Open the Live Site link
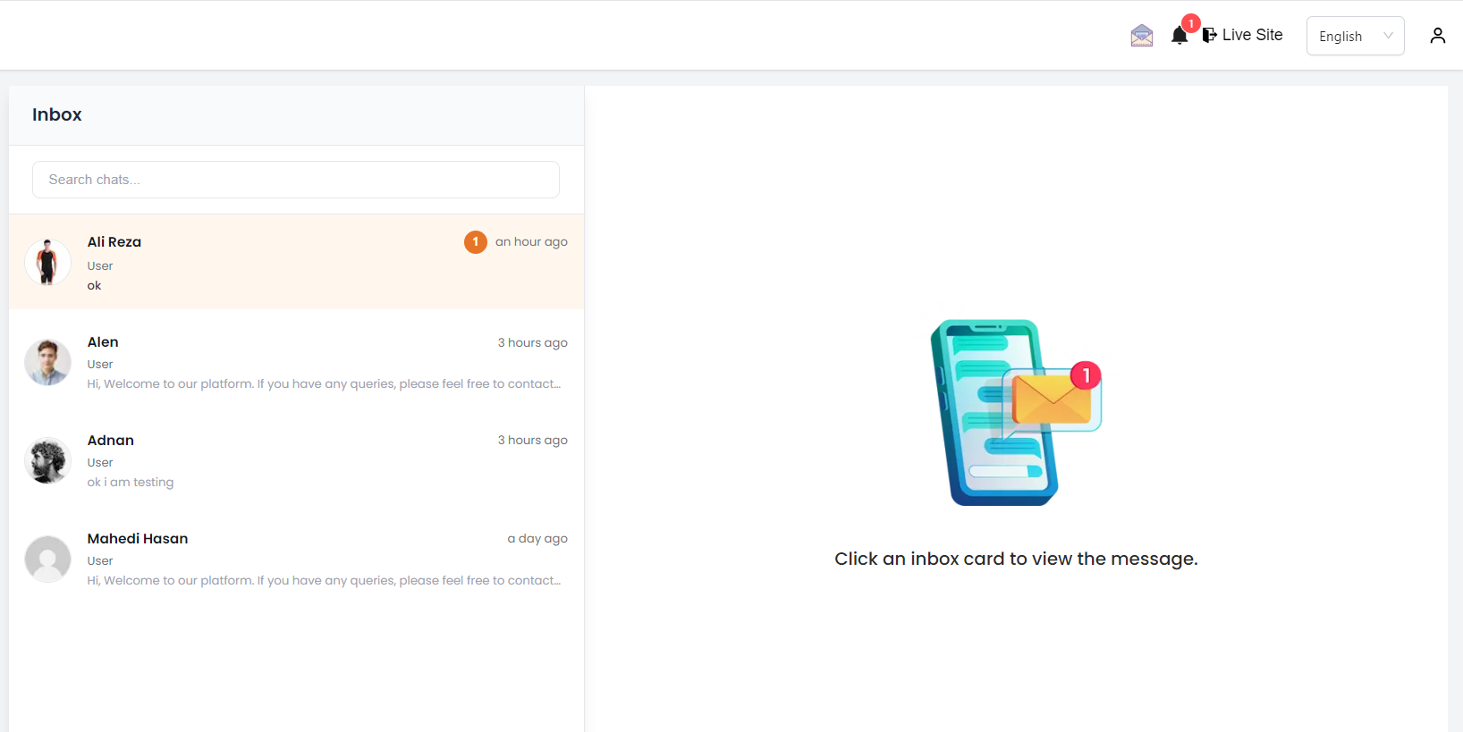 1252,35
